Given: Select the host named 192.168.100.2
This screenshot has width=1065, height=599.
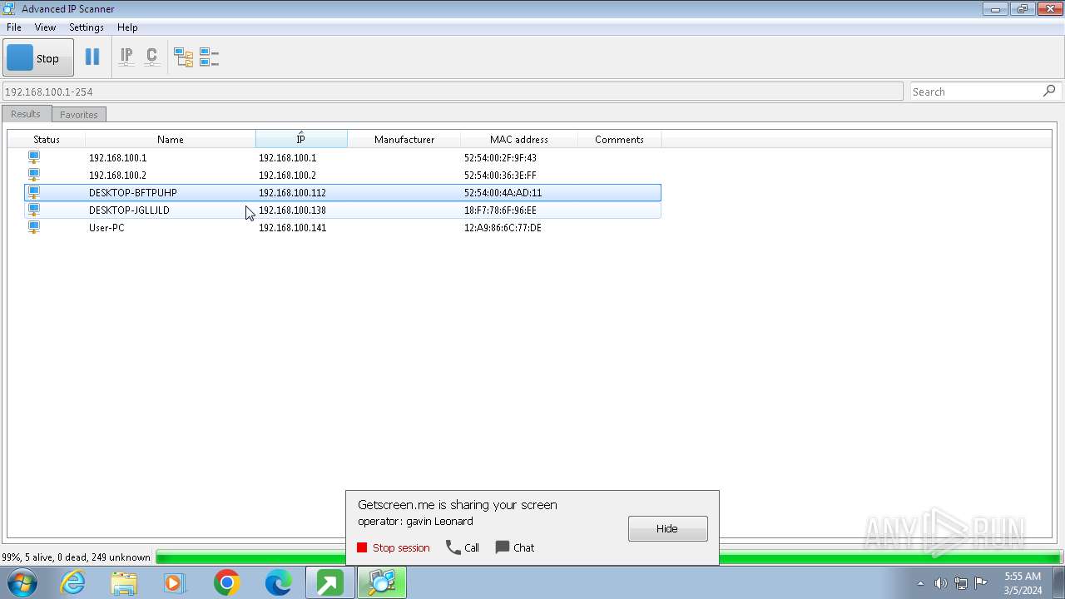Looking at the screenshot, I should [x=117, y=176].
